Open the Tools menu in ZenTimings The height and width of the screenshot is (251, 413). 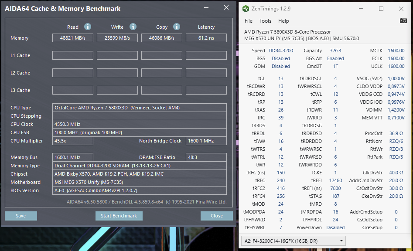tap(265, 21)
